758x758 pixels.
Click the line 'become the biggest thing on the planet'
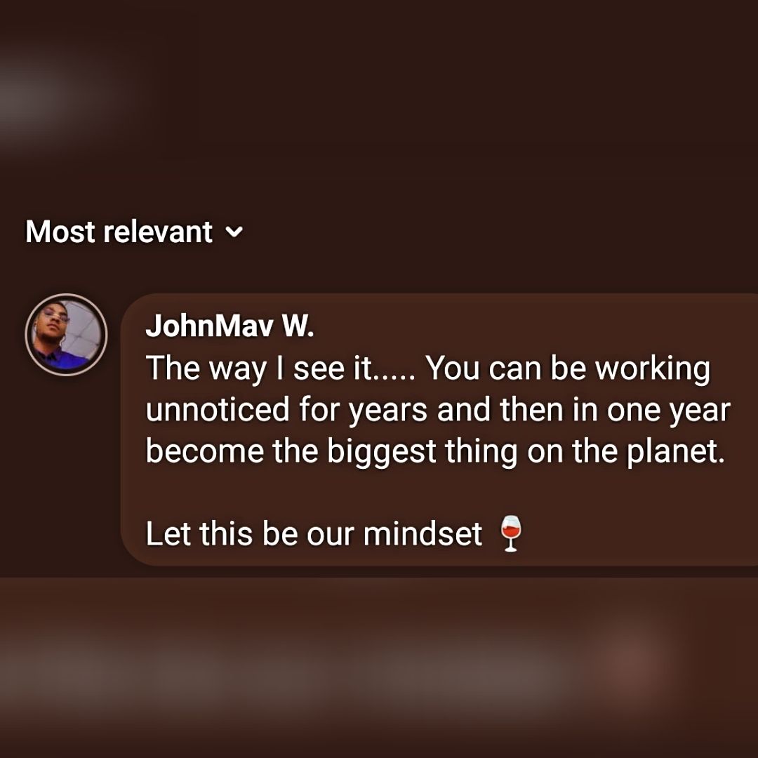pyautogui.click(x=436, y=451)
